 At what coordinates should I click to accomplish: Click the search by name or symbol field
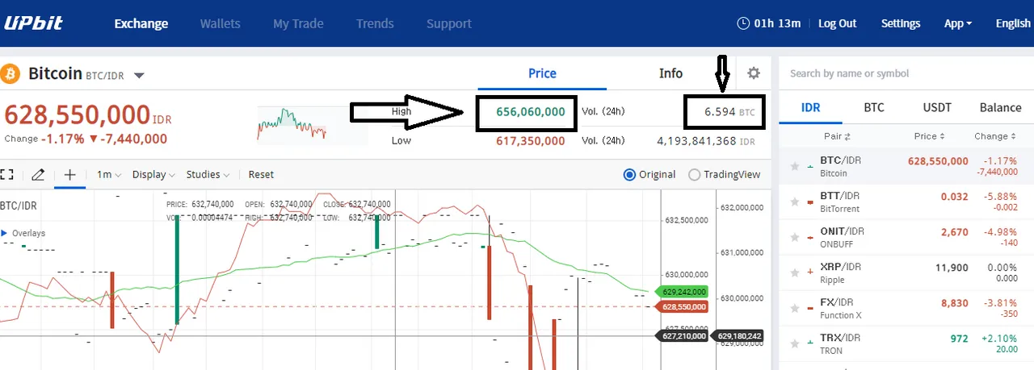906,73
